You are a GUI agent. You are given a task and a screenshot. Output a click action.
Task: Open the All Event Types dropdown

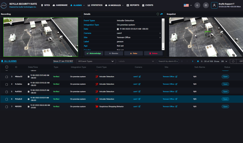tap(96, 61)
